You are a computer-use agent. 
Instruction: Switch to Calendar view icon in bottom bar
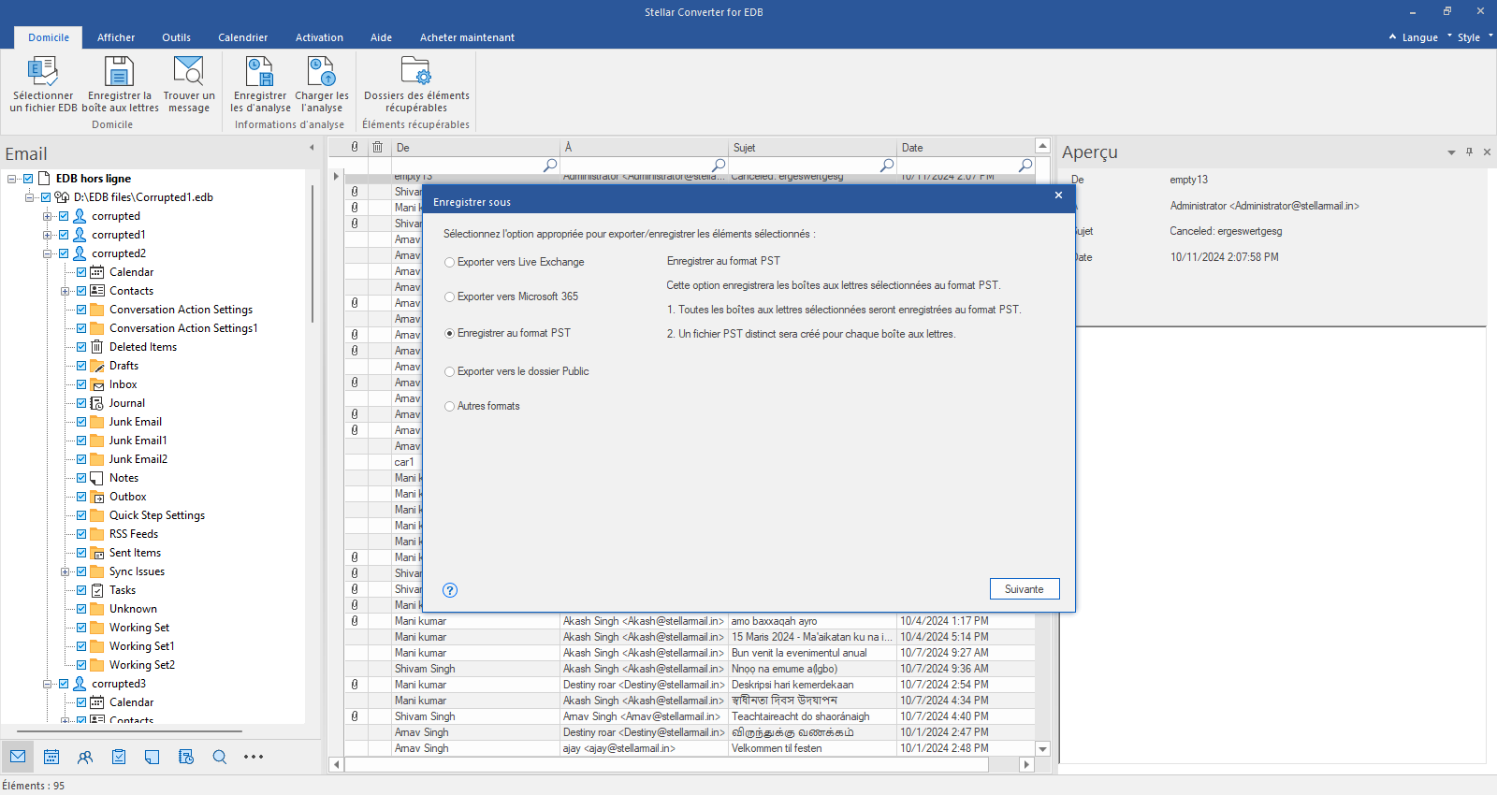(x=51, y=757)
